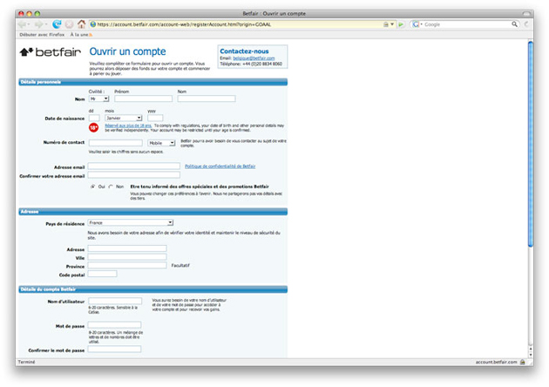Go to the Home page icon
The height and width of the screenshot is (387, 549).
pyautogui.click(x=82, y=24)
